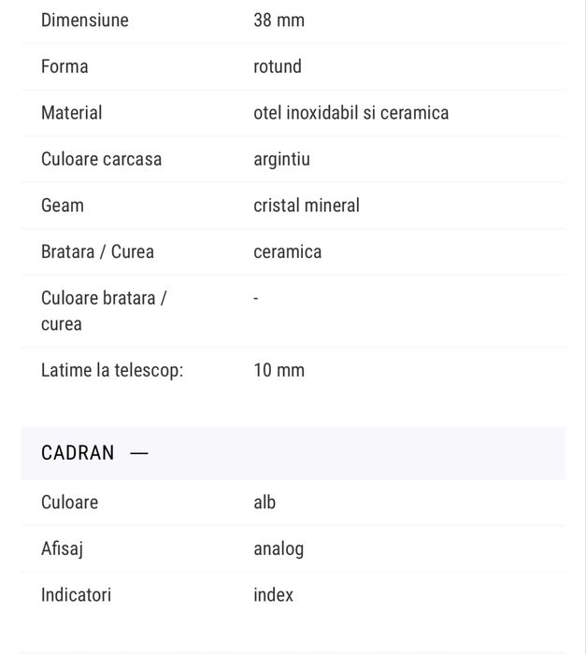Select the Geam row label
This screenshot has width=586, height=654.
point(63,206)
